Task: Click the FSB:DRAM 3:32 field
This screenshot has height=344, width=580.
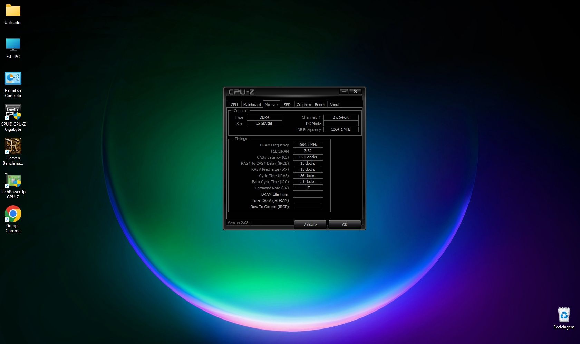Action: (x=308, y=151)
